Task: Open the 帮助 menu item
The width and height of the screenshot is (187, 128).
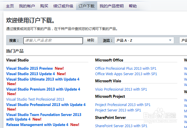Action: [133, 6]
